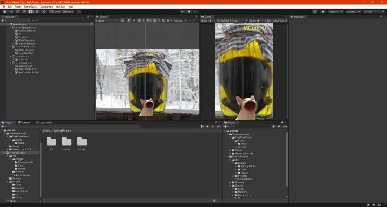Toggle pivot Center handle position
This screenshot has height=207, width=387.
(55, 11)
